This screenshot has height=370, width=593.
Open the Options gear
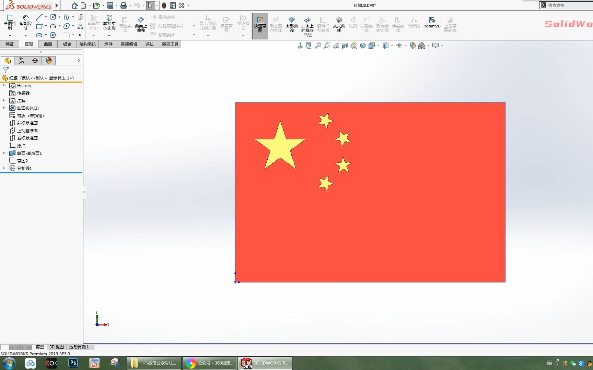pos(182,5)
